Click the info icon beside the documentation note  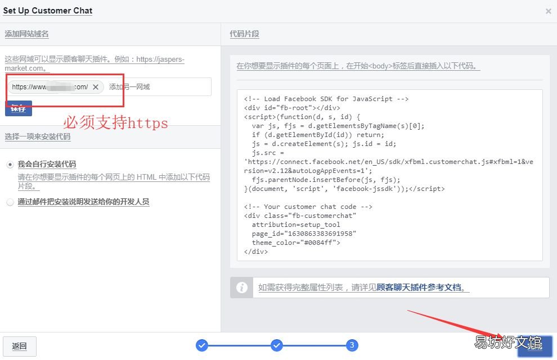coord(241,288)
